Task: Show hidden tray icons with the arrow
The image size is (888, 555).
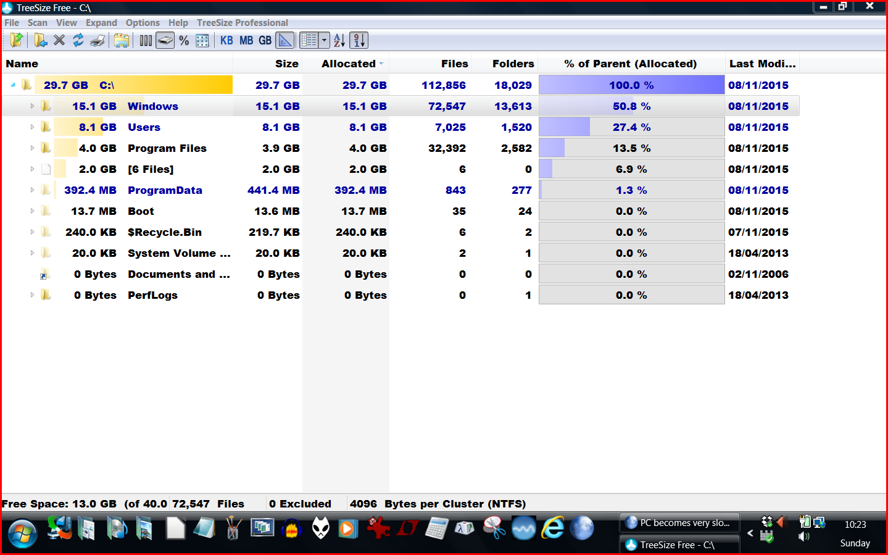Action: (750, 533)
